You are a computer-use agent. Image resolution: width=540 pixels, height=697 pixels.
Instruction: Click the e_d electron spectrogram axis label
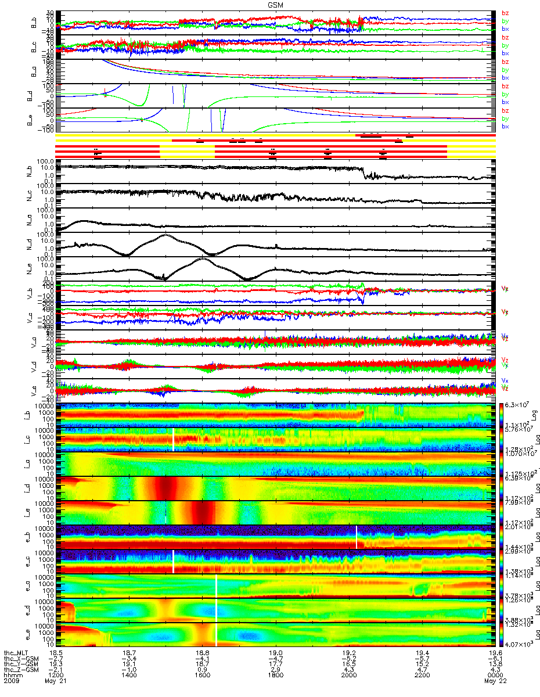[28, 610]
